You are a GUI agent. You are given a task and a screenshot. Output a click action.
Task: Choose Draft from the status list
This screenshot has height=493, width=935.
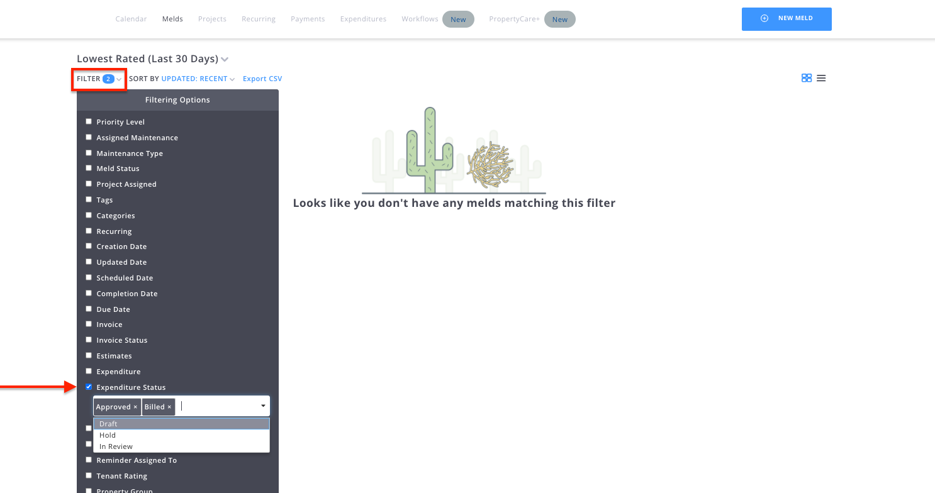(108, 424)
